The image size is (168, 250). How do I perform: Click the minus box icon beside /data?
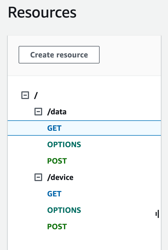(38, 112)
